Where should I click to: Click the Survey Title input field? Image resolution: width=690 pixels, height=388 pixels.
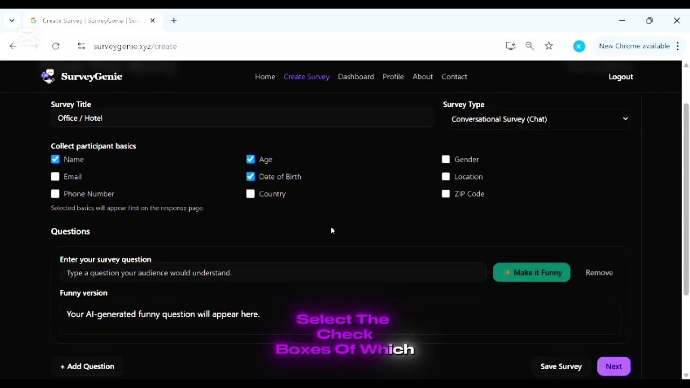click(x=241, y=118)
